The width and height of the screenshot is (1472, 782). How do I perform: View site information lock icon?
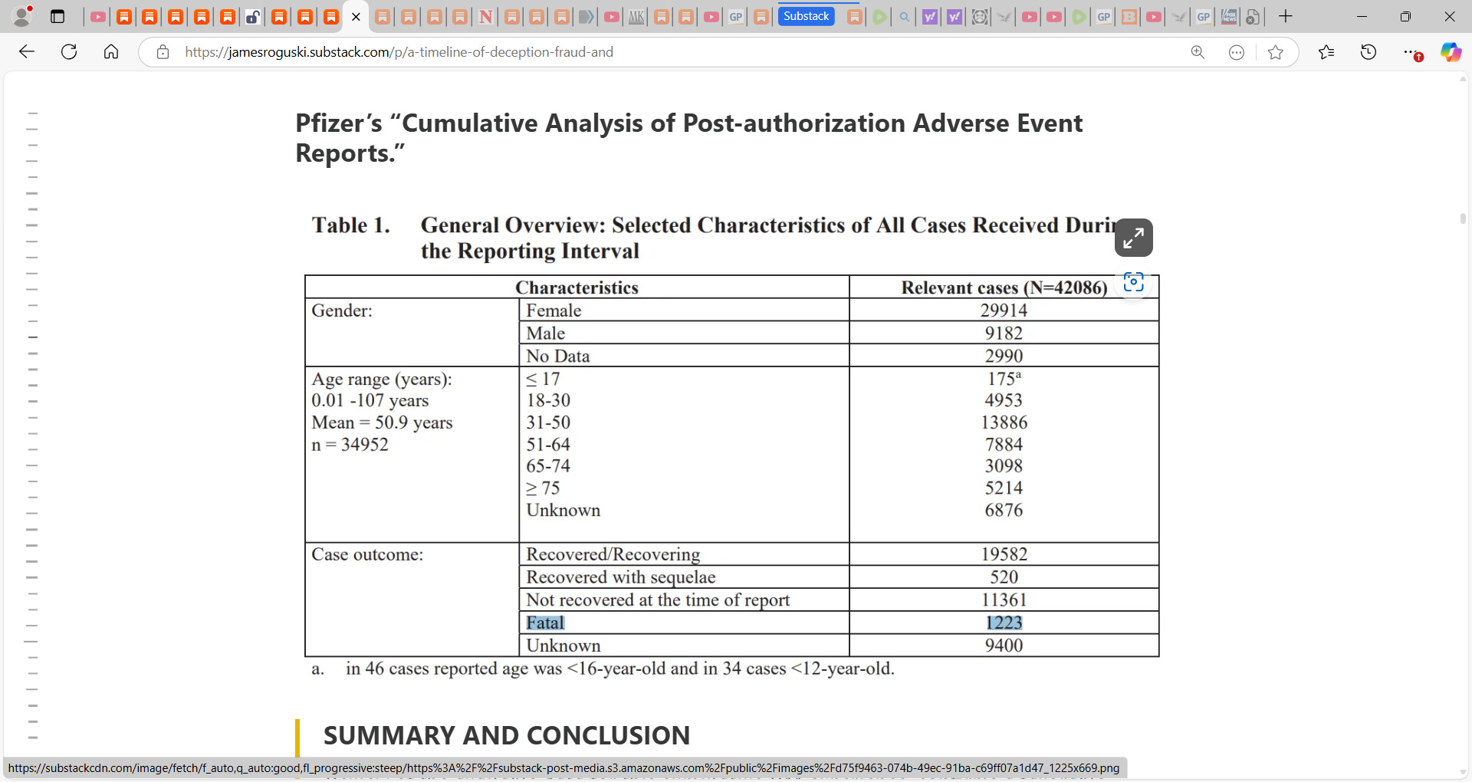(163, 52)
